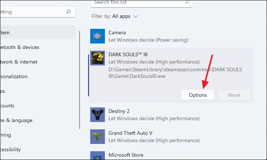The image size is (267, 160).
Task: Click the Grand Theft Auto V icon
Action: (98, 137)
